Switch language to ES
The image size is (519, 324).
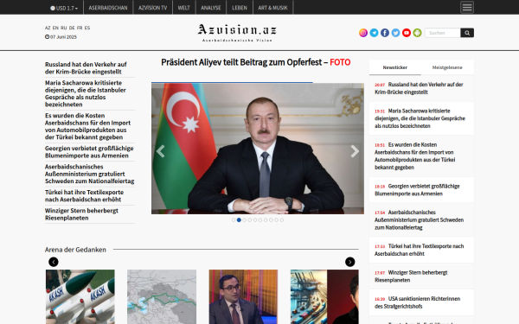87,28
